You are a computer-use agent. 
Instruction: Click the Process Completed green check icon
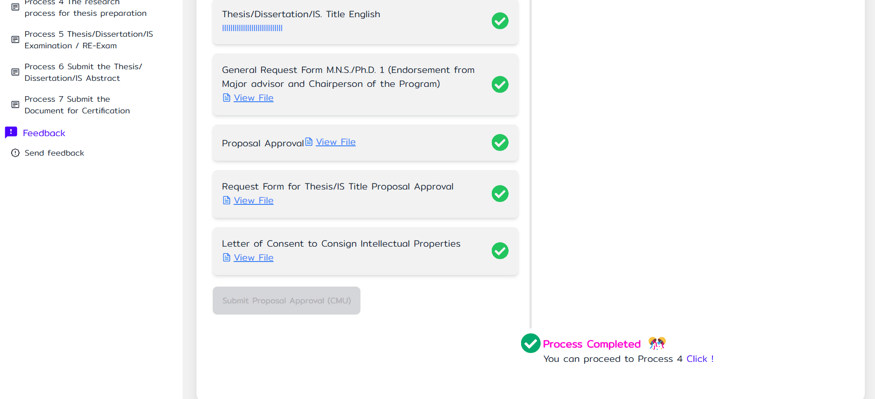click(x=530, y=343)
